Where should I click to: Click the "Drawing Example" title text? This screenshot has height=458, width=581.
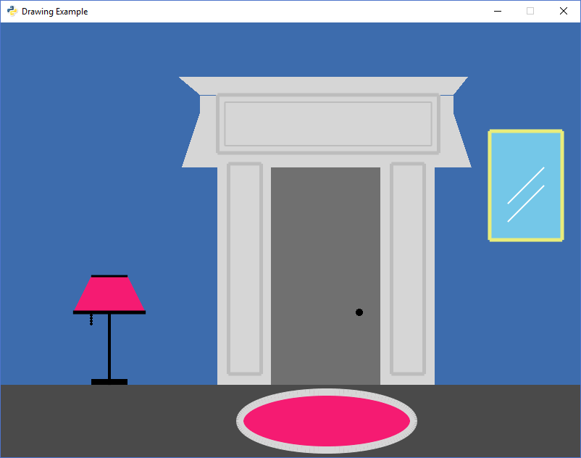pos(55,12)
